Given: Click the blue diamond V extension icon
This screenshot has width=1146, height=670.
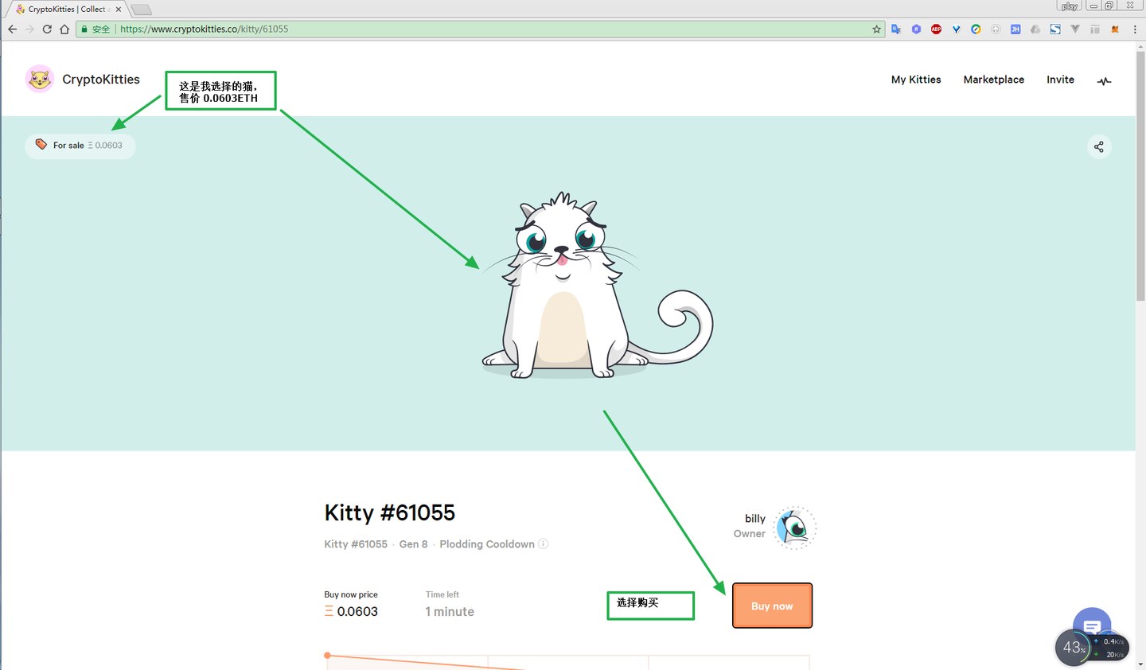Looking at the screenshot, I should pyautogui.click(x=956, y=29).
